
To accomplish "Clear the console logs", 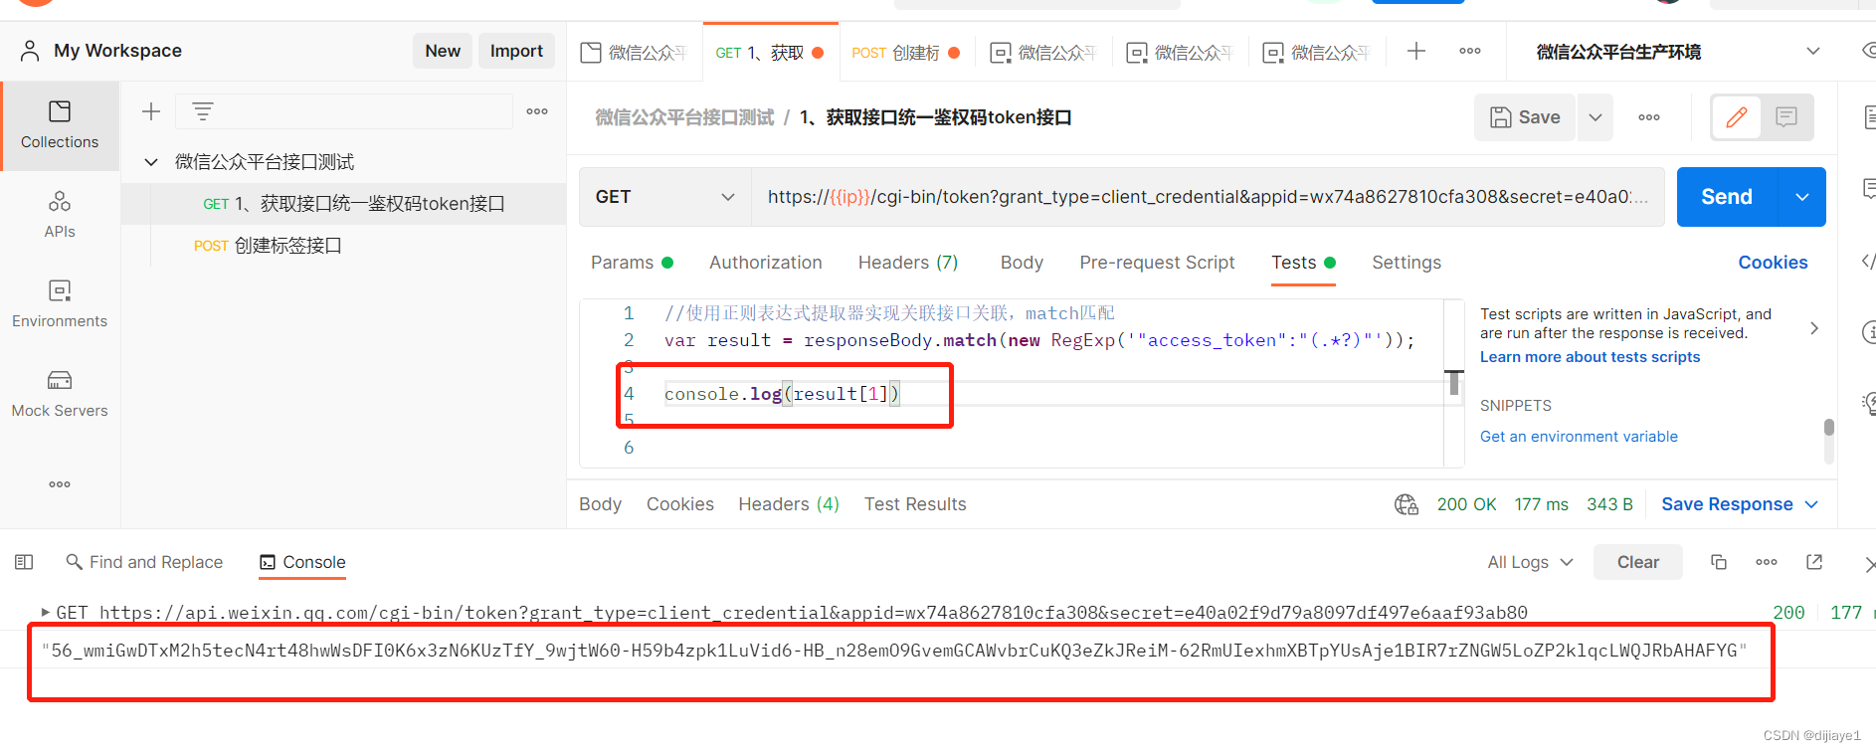I will click(x=1638, y=562).
